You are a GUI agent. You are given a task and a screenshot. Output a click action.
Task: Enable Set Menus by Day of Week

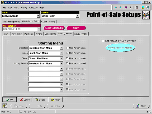(x=103, y=41)
